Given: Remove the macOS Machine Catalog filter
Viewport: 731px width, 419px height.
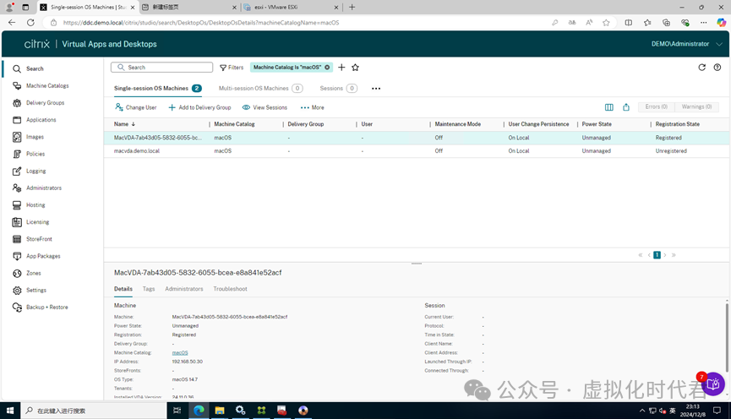Looking at the screenshot, I should click(327, 67).
